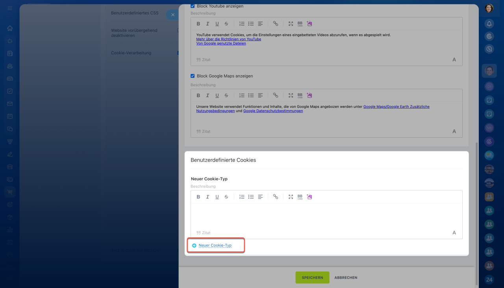Screen dimensions: 504x288
Task: Open the home icon in left sidebar
Action: (x=10, y=28)
